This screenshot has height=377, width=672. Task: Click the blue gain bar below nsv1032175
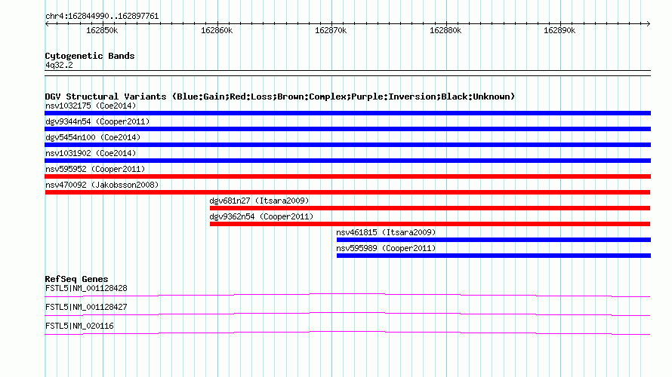coord(347,113)
